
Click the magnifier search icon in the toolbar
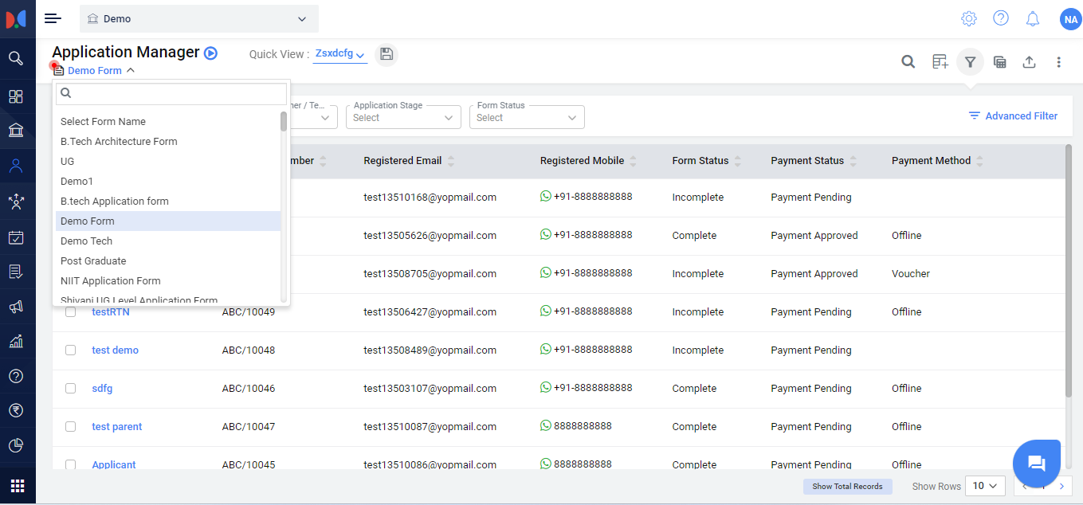tap(908, 61)
